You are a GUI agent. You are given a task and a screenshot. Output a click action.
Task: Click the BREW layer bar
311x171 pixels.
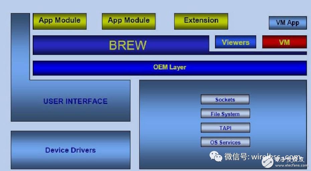point(121,45)
